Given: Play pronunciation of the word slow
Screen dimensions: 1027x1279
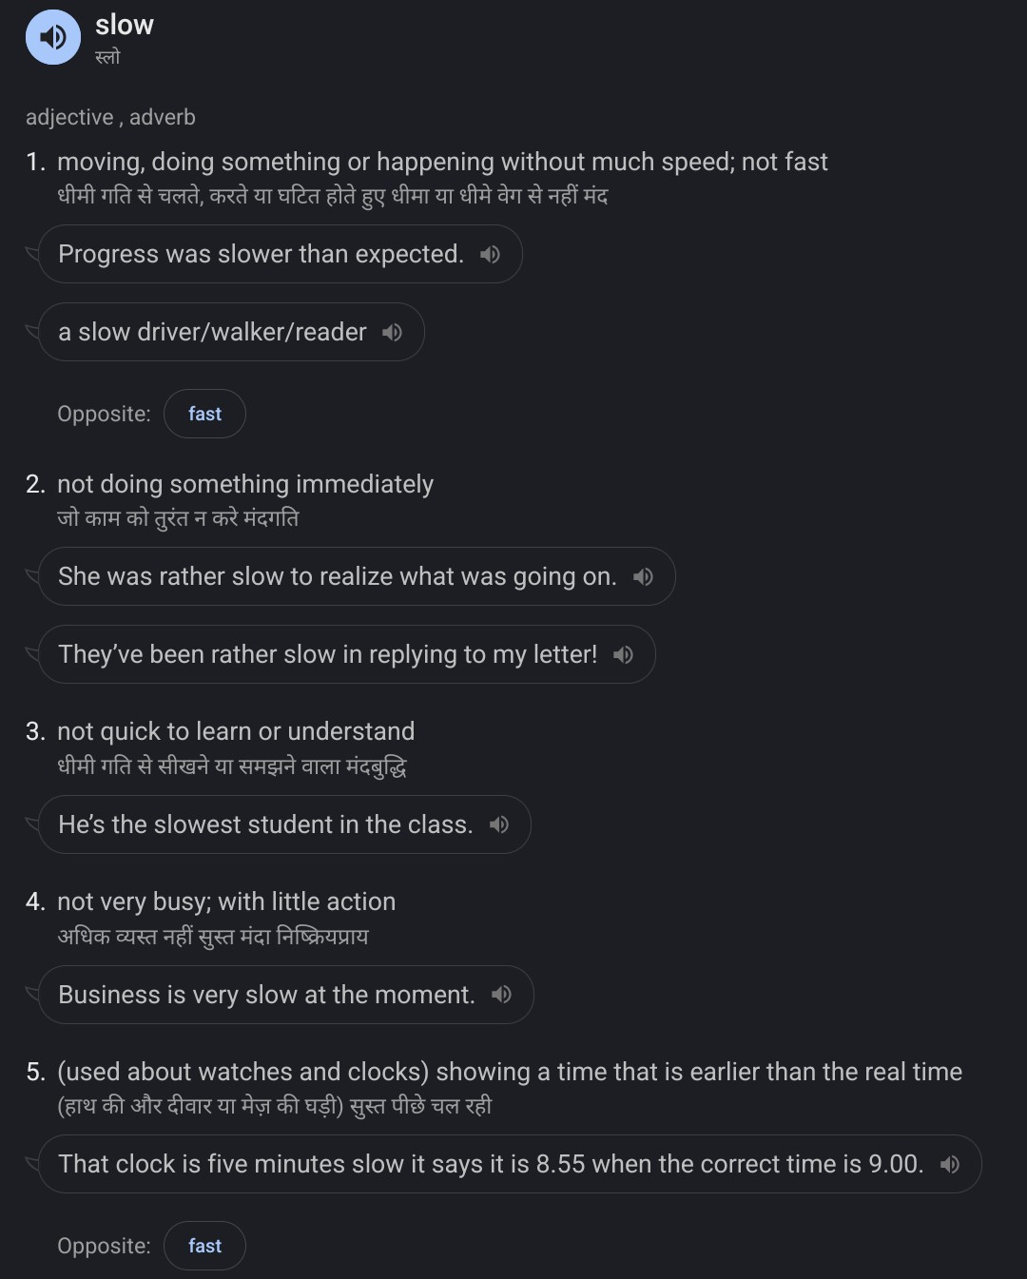Looking at the screenshot, I should pos(53,37).
